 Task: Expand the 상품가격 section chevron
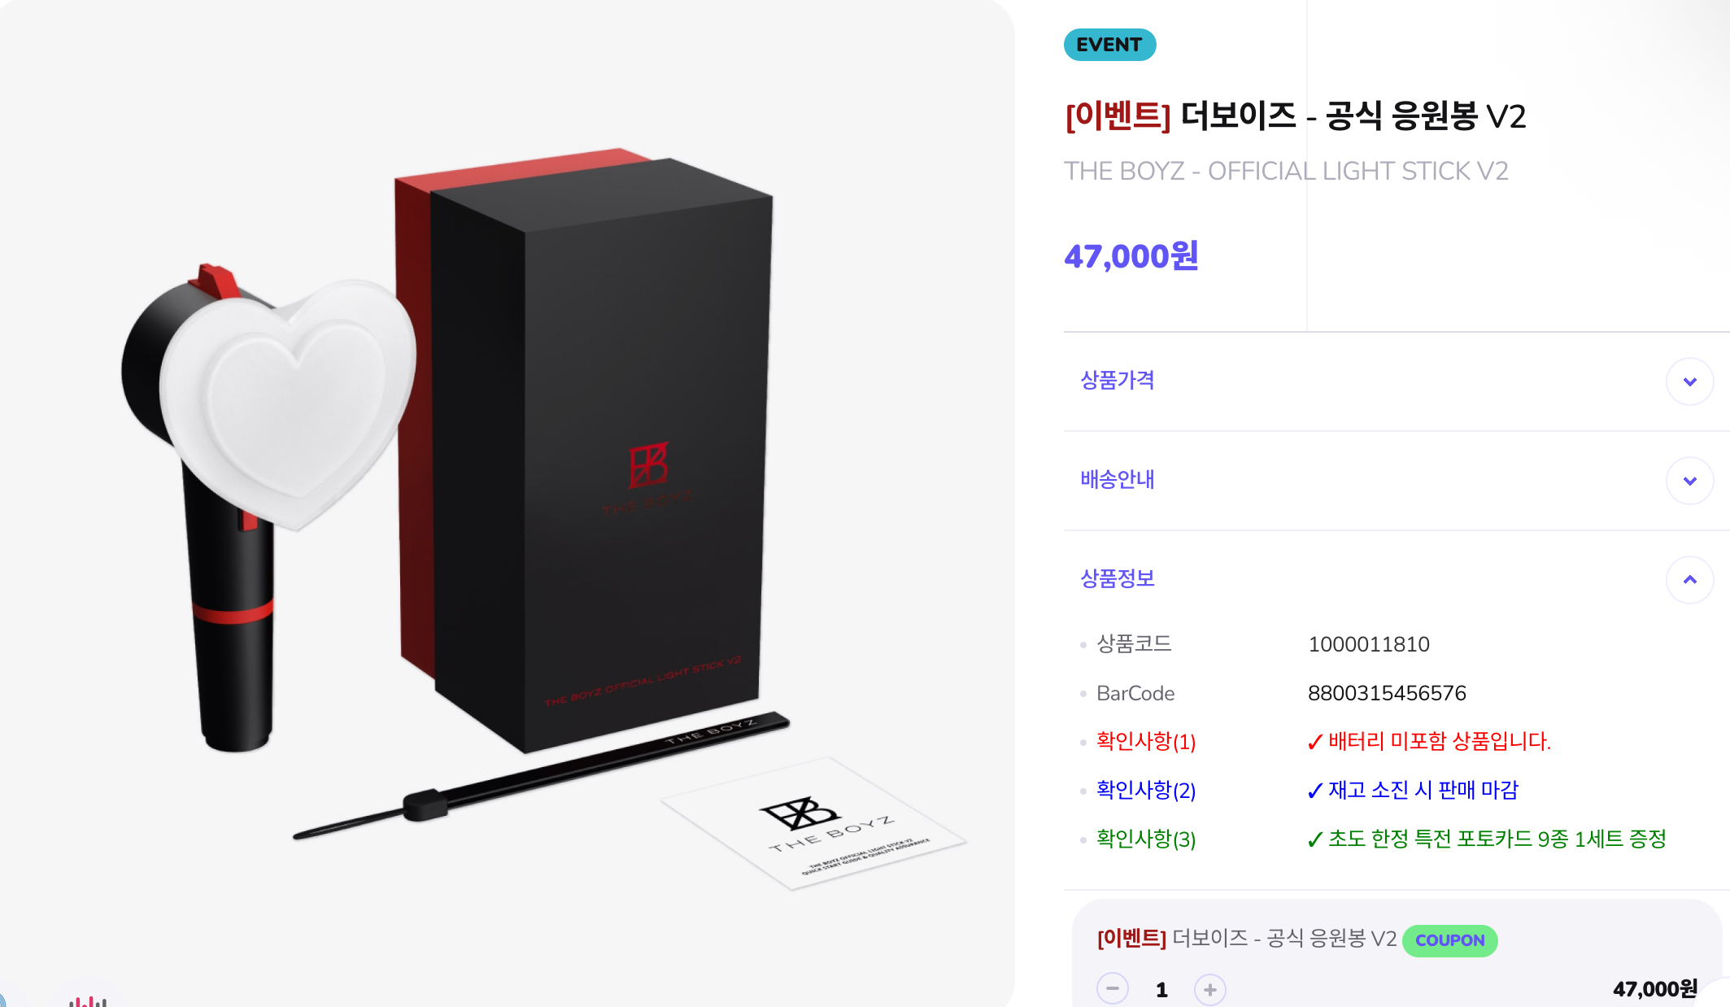[x=1689, y=381]
